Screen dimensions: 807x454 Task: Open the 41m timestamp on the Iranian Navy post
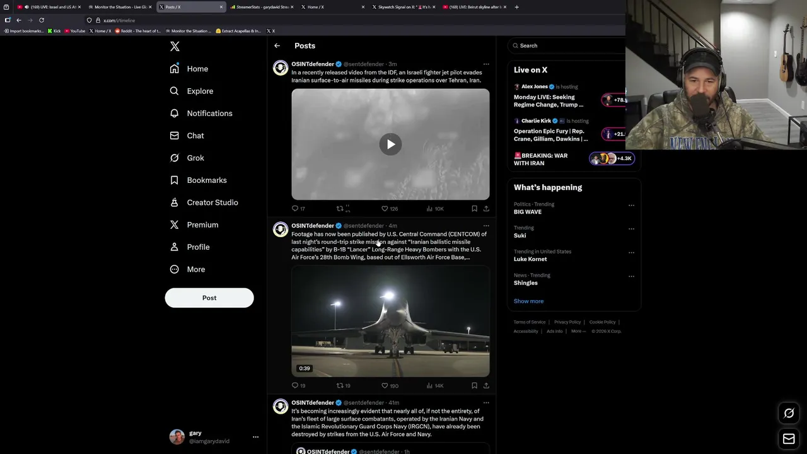393,403
